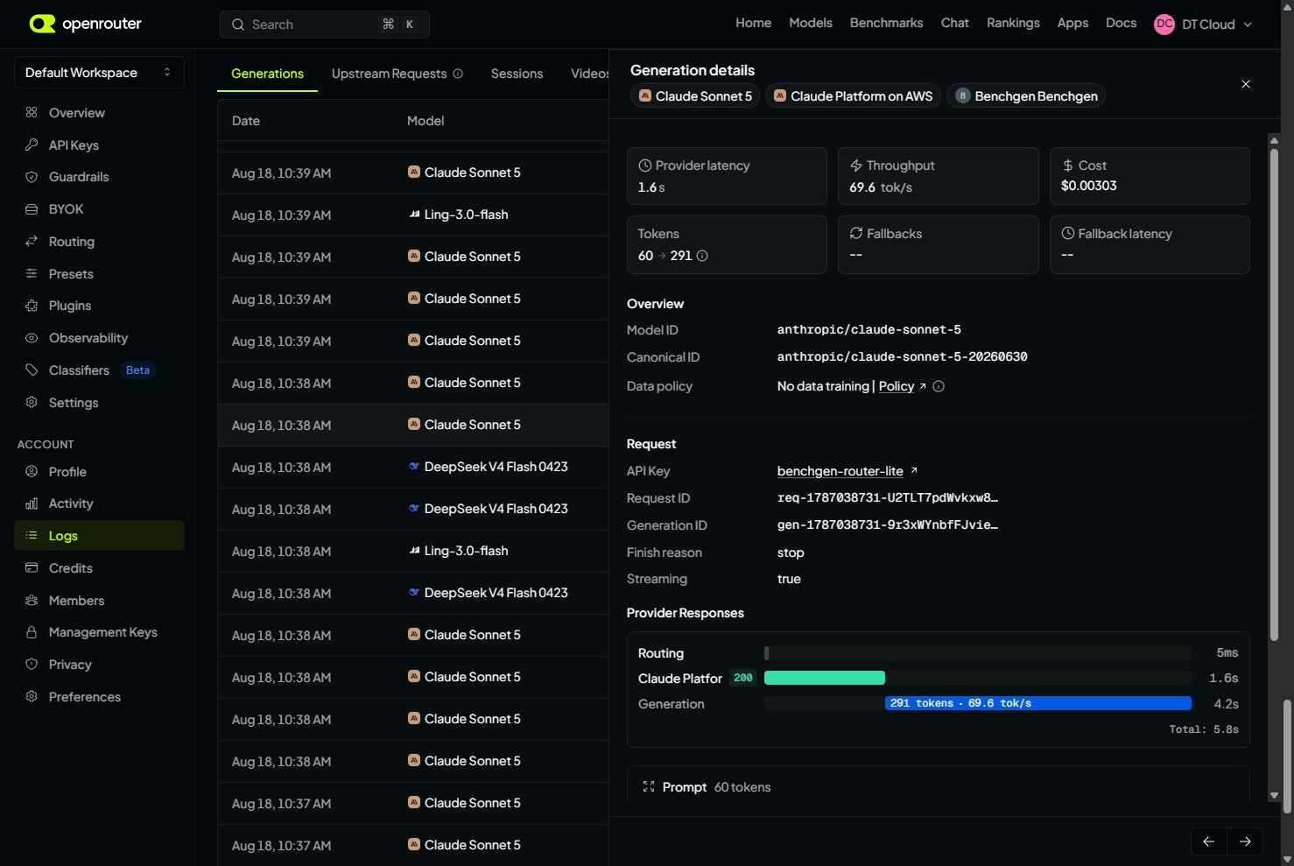
Task: Click the Credits card icon
Action: 32,567
